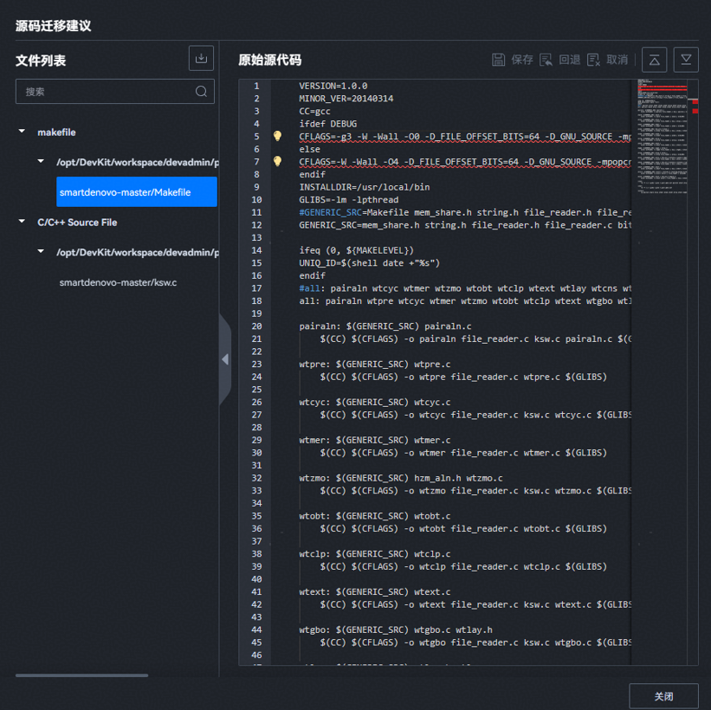The width and height of the screenshot is (711, 710).
Task: Click the 回退 rollback button
Action: pyautogui.click(x=560, y=60)
